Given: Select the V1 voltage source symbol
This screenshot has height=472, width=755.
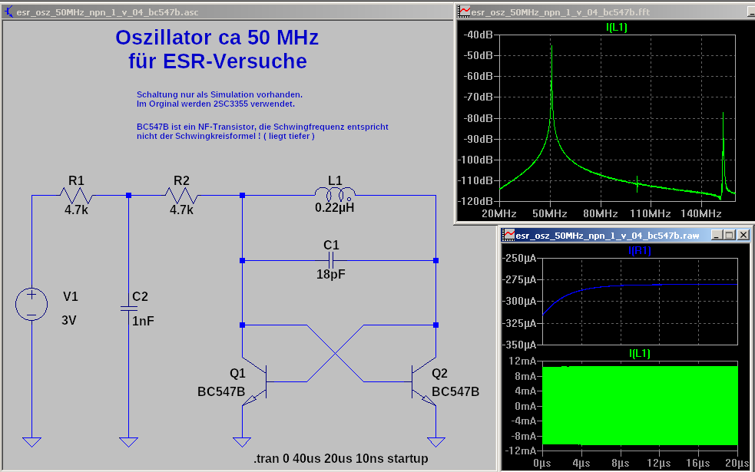Looking at the screenshot, I should point(31,305).
